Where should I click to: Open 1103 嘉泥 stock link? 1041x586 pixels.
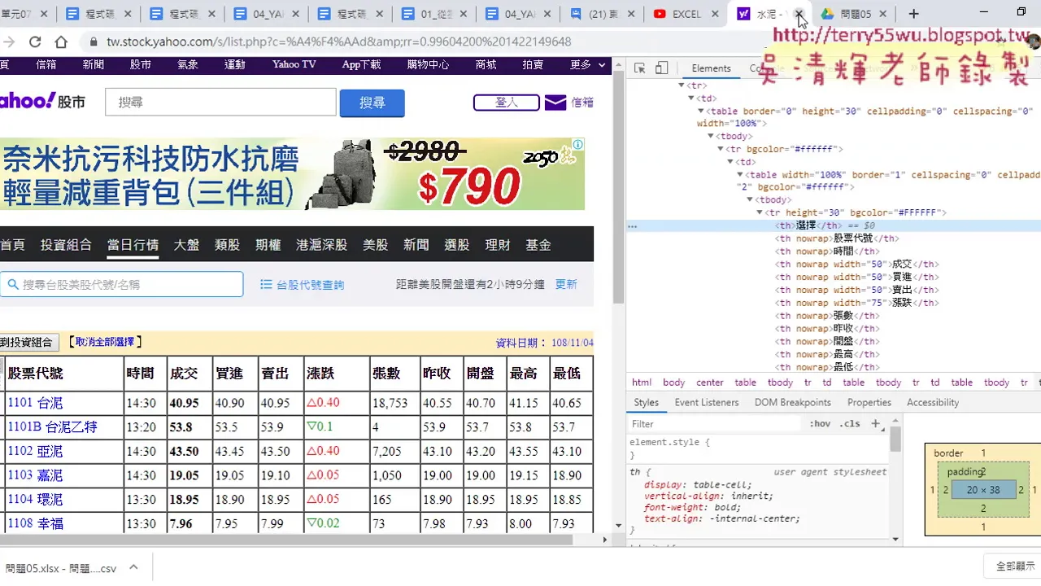(35, 475)
